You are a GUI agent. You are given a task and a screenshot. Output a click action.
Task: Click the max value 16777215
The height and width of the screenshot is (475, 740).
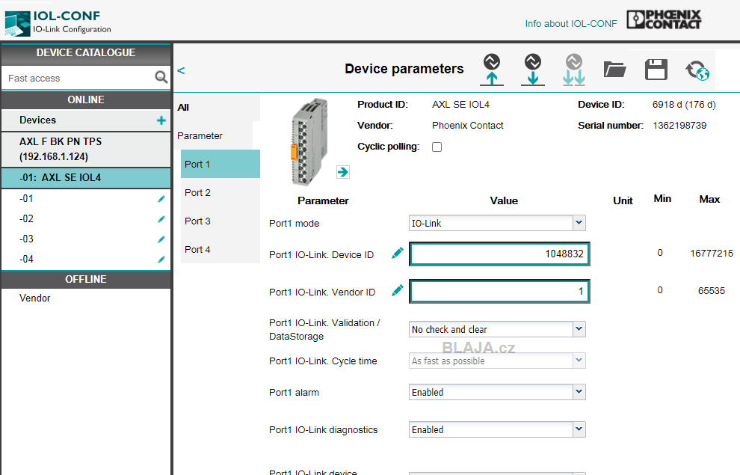tap(712, 254)
